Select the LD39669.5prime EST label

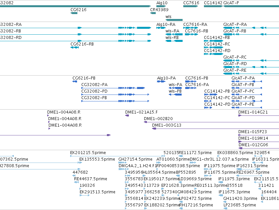[195, 179]
